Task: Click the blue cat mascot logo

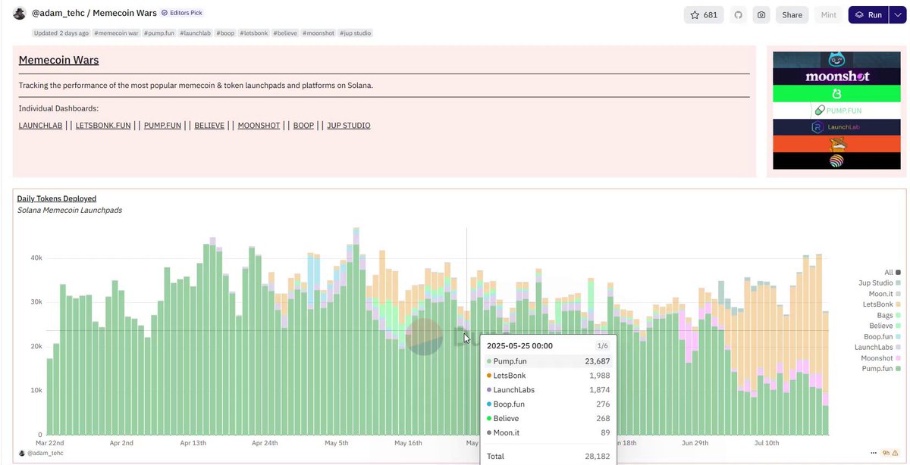Action: point(836,60)
